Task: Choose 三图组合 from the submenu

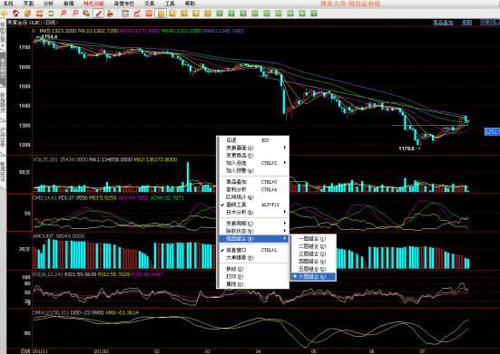Action: click(313, 254)
